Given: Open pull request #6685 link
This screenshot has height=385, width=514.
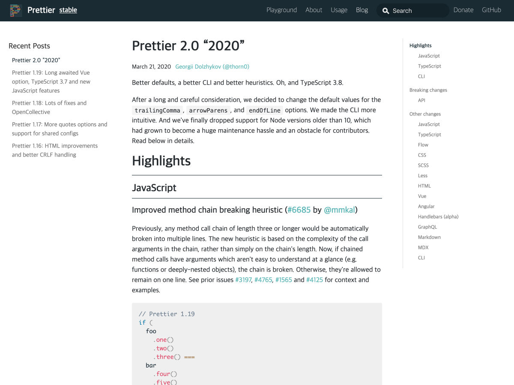Looking at the screenshot, I should [x=299, y=210].
